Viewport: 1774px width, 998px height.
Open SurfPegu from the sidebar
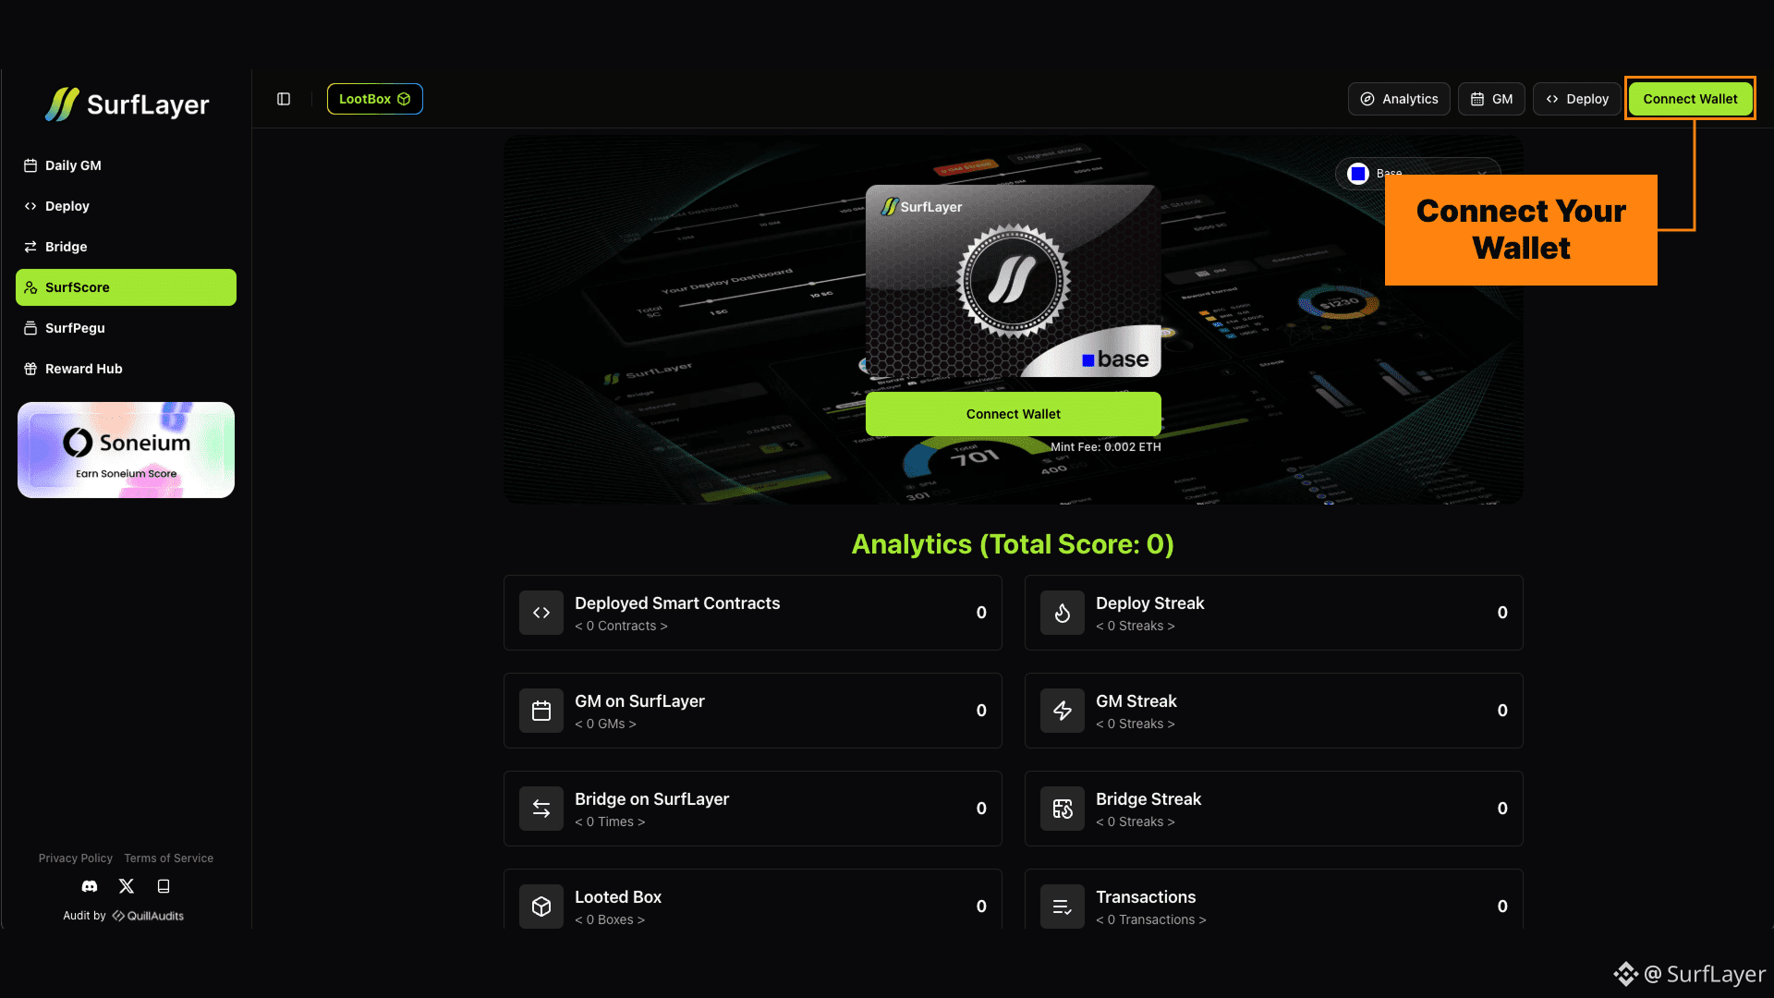point(75,328)
